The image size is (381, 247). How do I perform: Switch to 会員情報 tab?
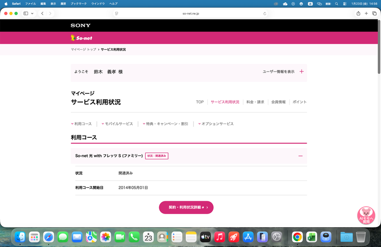click(279, 102)
